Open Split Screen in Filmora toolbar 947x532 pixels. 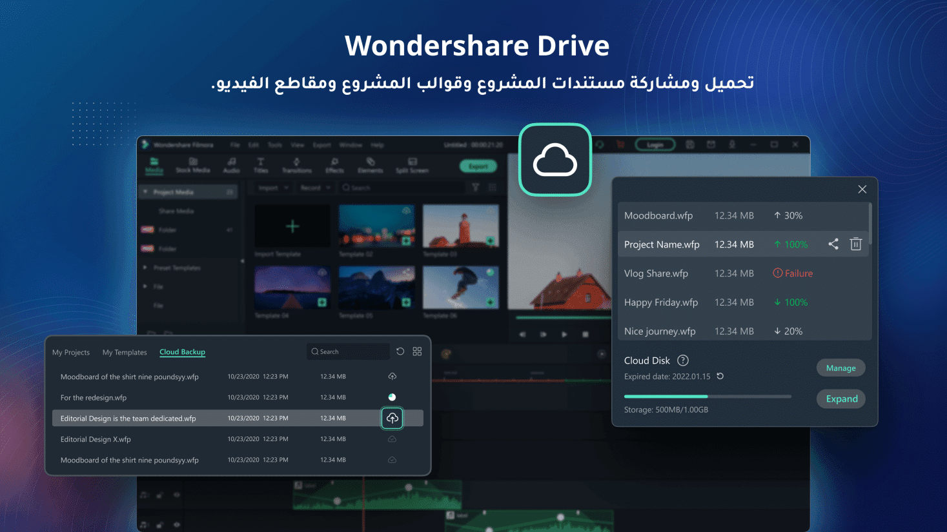[412, 165]
